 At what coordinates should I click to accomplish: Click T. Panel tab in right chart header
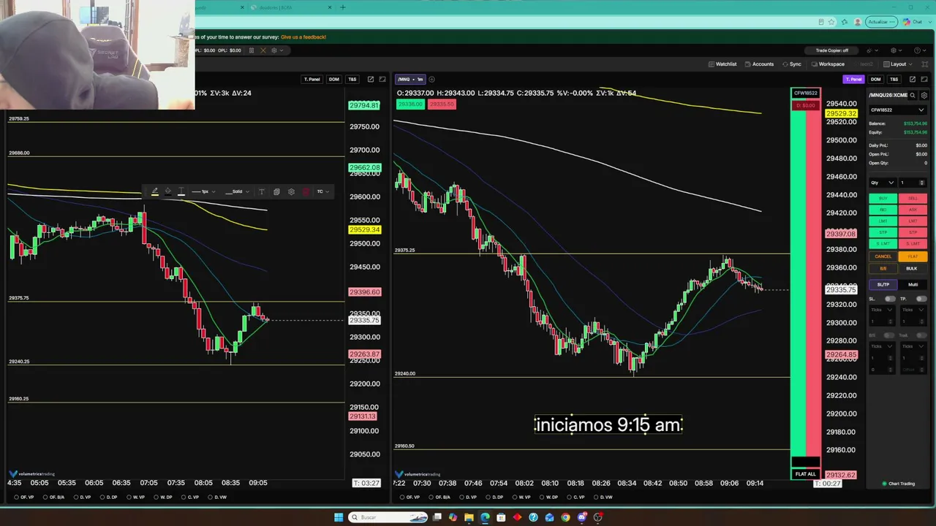tap(853, 79)
